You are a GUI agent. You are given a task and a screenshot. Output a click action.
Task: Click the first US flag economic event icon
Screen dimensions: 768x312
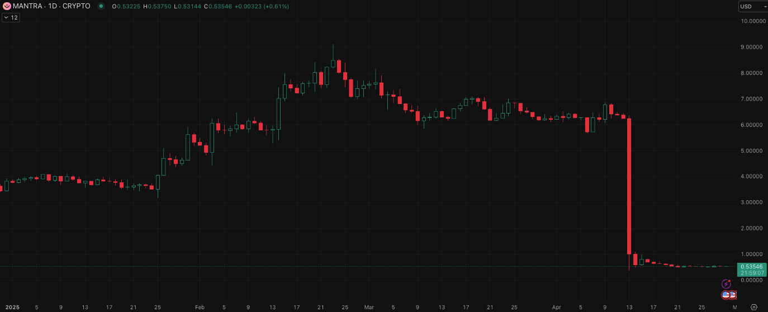point(726,295)
